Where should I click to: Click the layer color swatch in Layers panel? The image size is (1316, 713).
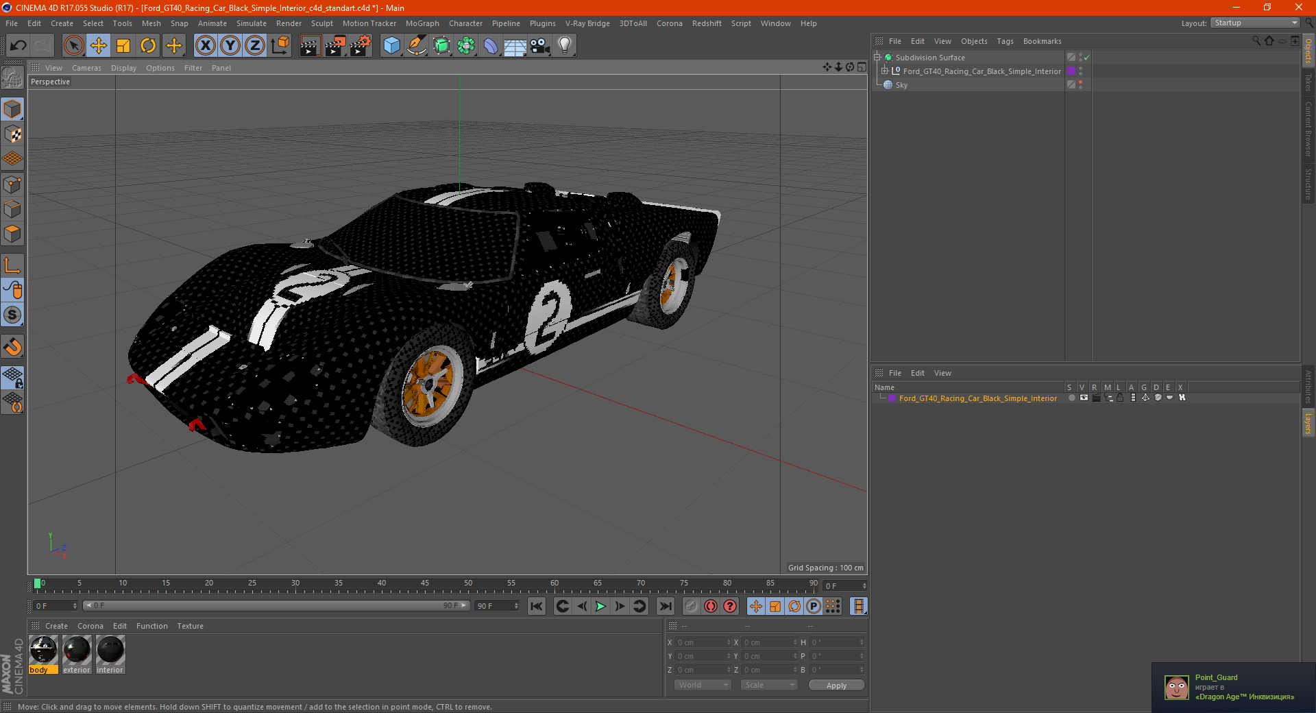pos(892,398)
